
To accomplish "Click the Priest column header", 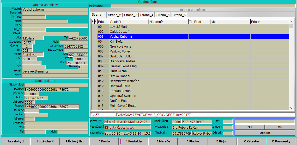I will click(x=103, y=22).
